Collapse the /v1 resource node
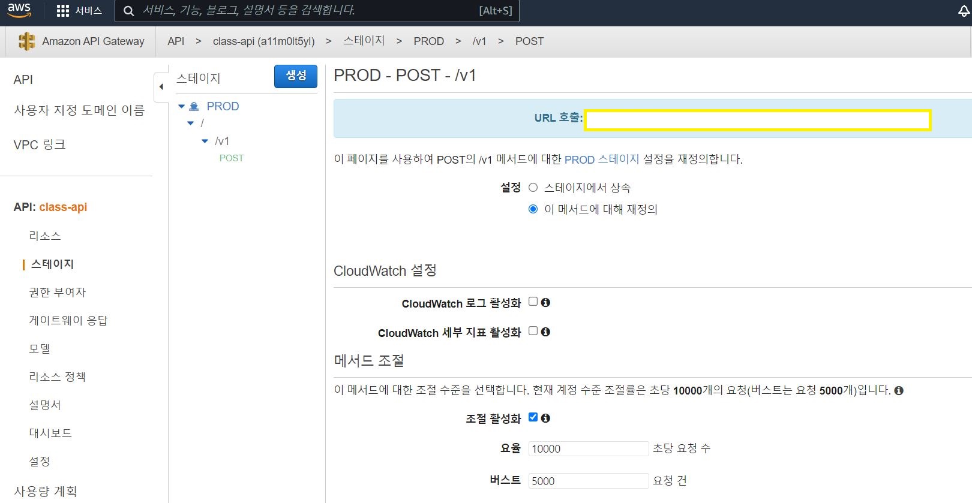 205,141
